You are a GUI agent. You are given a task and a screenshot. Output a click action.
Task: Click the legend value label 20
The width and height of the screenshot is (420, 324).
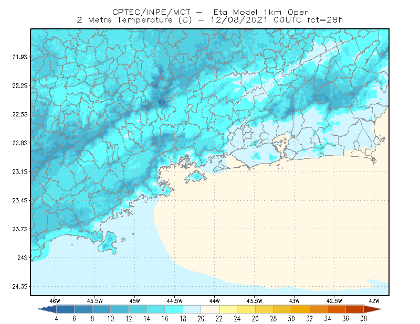click(201, 319)
